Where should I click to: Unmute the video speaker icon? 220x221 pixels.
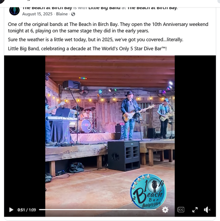click(207, 210)
